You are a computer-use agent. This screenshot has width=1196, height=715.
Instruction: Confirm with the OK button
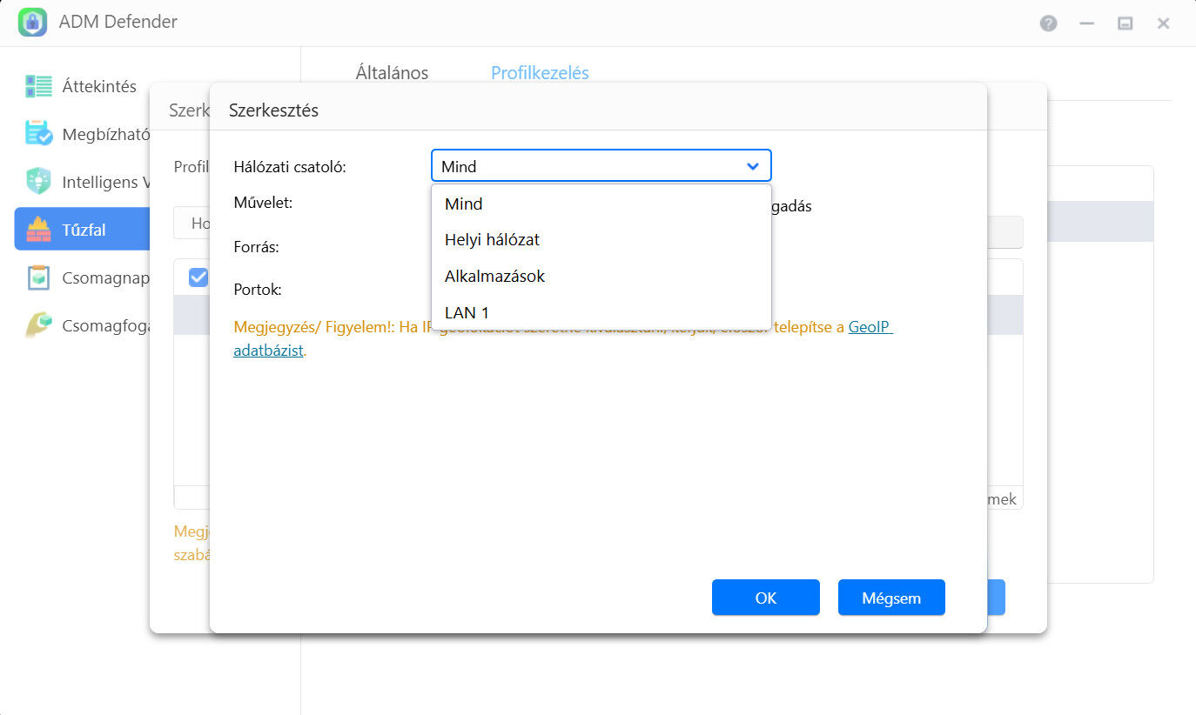point(765,598)
